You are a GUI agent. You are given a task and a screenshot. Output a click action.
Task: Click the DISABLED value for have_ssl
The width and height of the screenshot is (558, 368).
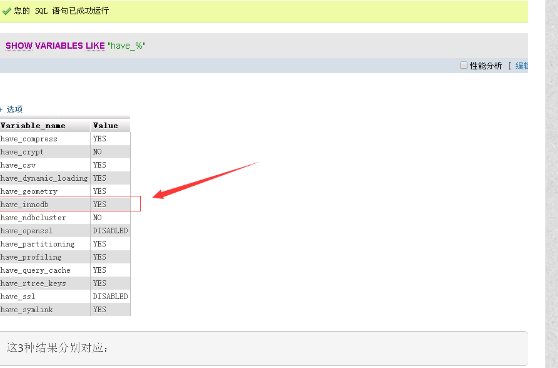110,296
